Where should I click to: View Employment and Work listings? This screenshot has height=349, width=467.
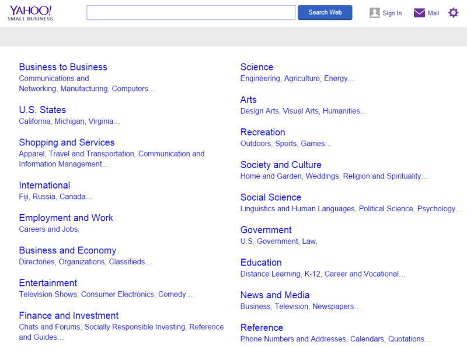[x=66, y=218]
